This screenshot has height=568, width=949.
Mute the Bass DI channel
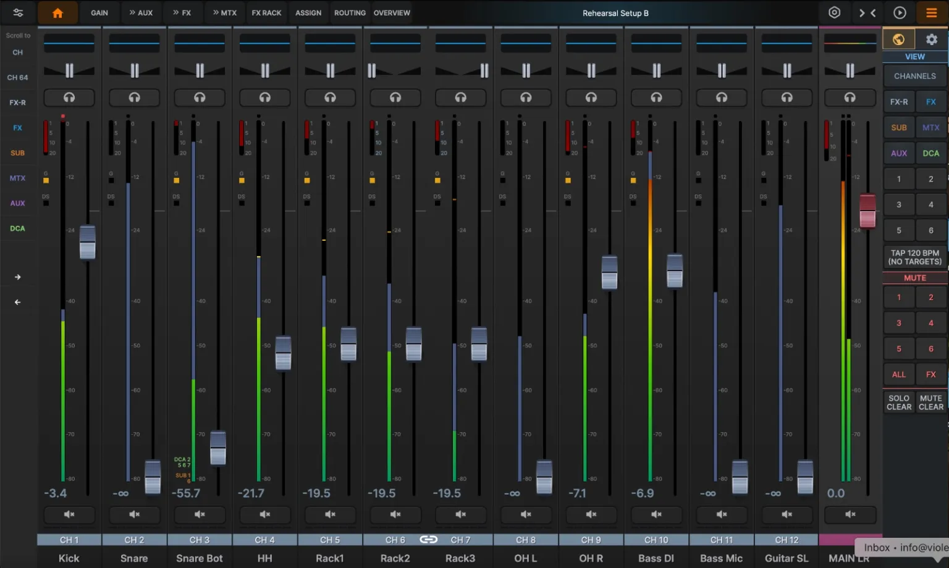click(x=656, y=514)
